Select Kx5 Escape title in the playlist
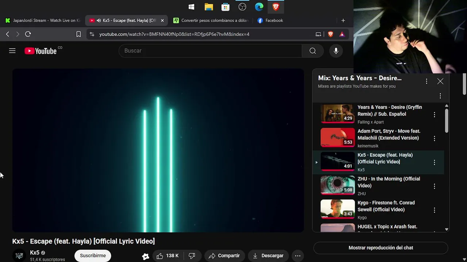This screenshot has height=262, width=467. [385, 158]
